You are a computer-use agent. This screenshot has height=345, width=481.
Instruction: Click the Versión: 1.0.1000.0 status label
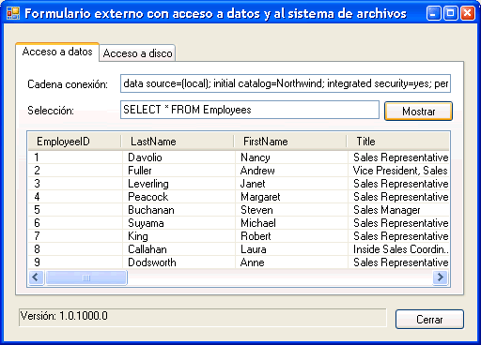coord(203,318)
